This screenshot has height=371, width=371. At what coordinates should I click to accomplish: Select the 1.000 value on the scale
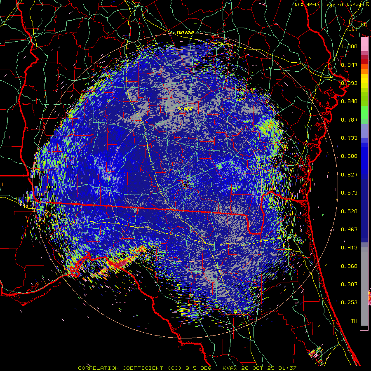click(349, 46)
